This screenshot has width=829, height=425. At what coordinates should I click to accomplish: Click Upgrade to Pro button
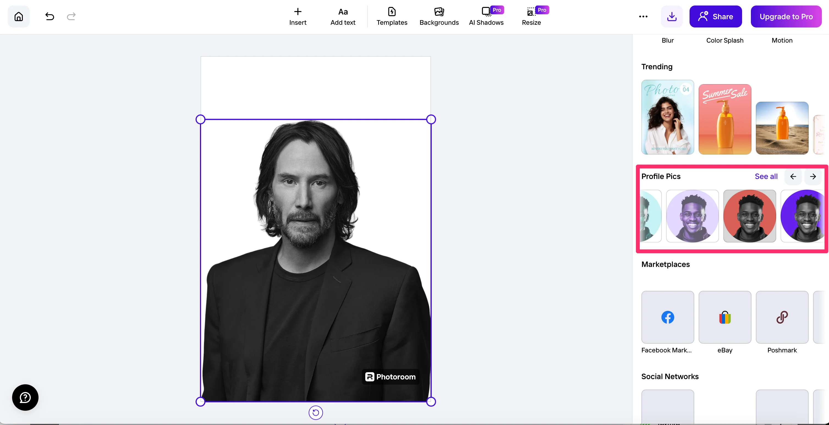(786, 16)
